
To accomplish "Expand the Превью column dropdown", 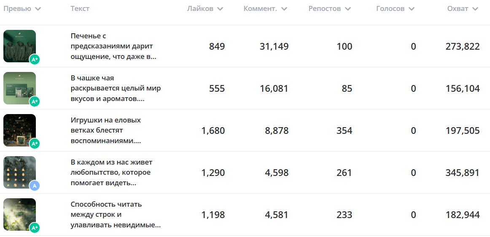I will click(x=38, y=9).
